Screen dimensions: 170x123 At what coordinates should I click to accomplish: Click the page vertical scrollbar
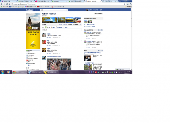coord(131,18)
